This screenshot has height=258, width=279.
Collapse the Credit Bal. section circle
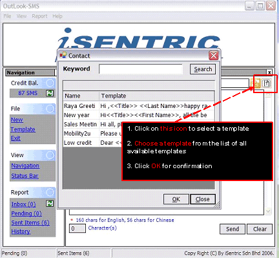(x=50, y=83)
